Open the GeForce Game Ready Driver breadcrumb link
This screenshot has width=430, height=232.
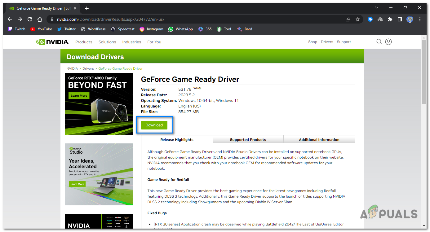tap(120, 68)
